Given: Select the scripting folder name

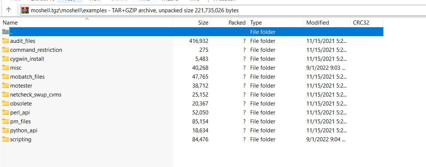Looking at the screenshot, I should point(21,139).
